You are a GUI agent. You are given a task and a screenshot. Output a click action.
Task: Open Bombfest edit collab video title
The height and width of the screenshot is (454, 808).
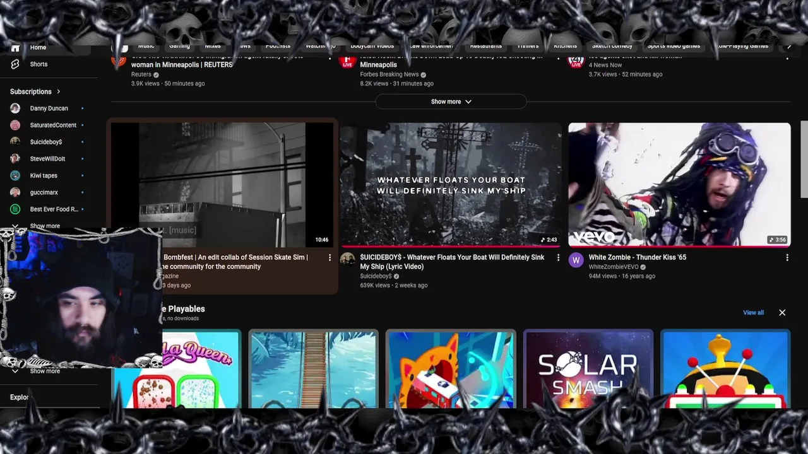[x=235, y=262]
